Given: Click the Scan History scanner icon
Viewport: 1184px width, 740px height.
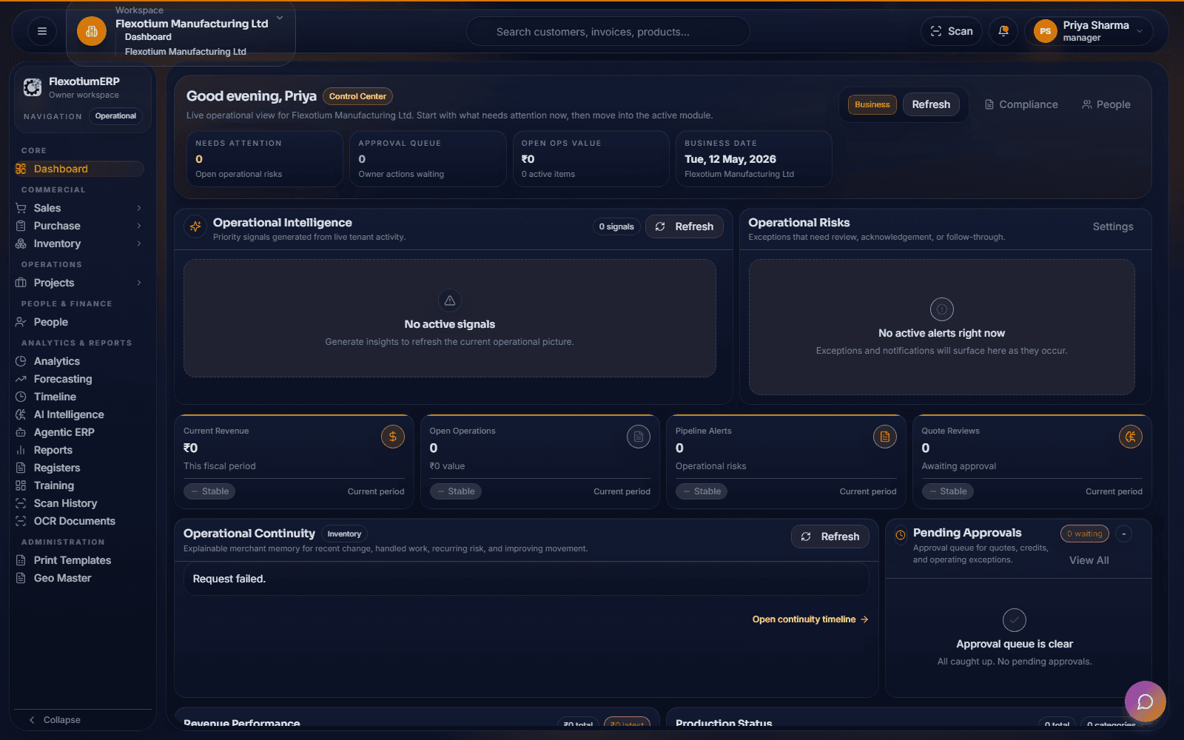Looking at the screenshot, I should pyautogui.click(x=21, y=503).
